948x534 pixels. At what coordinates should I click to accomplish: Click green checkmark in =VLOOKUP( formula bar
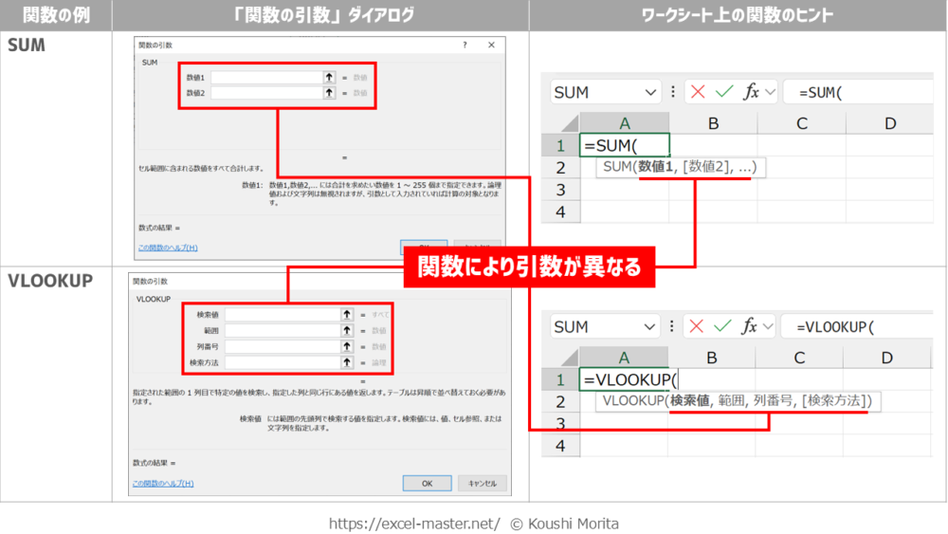[724, 326]
